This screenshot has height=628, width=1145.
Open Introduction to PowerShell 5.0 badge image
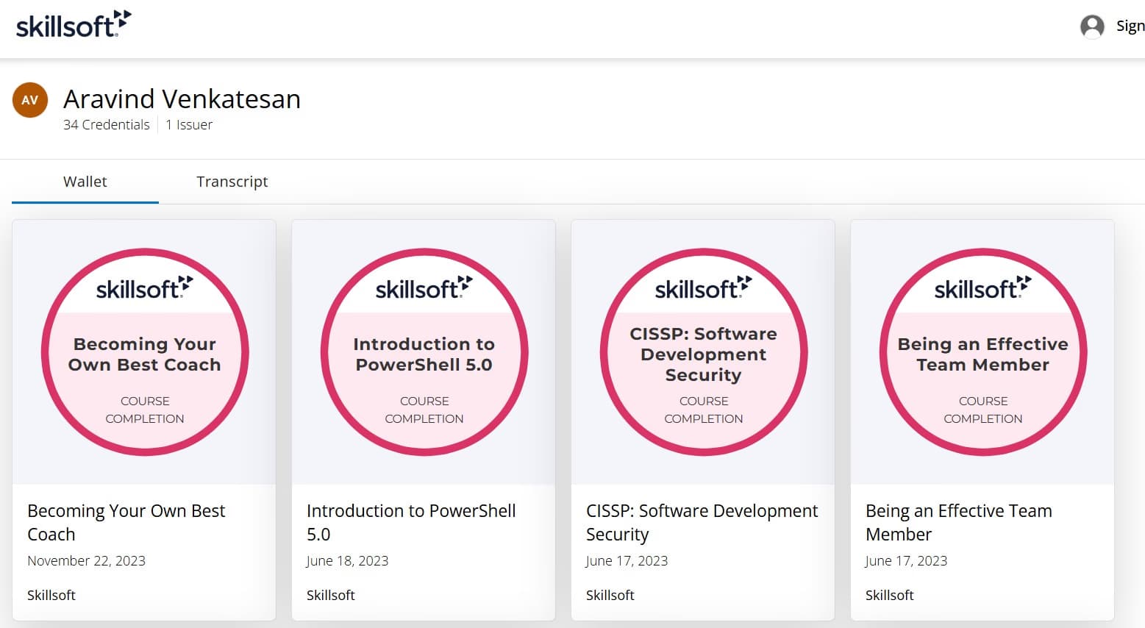pos(424,352)
